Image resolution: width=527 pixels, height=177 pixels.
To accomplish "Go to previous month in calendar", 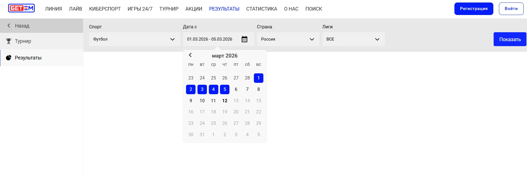I will click(x=190, y=55).
